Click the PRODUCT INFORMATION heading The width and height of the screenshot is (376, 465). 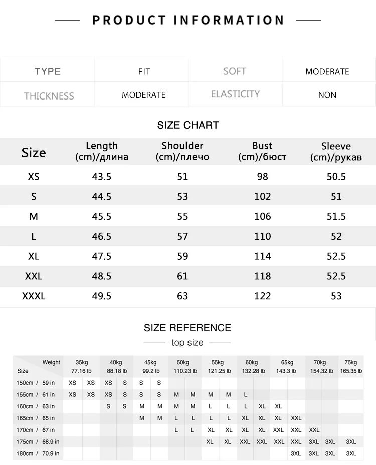coord(188,20)
